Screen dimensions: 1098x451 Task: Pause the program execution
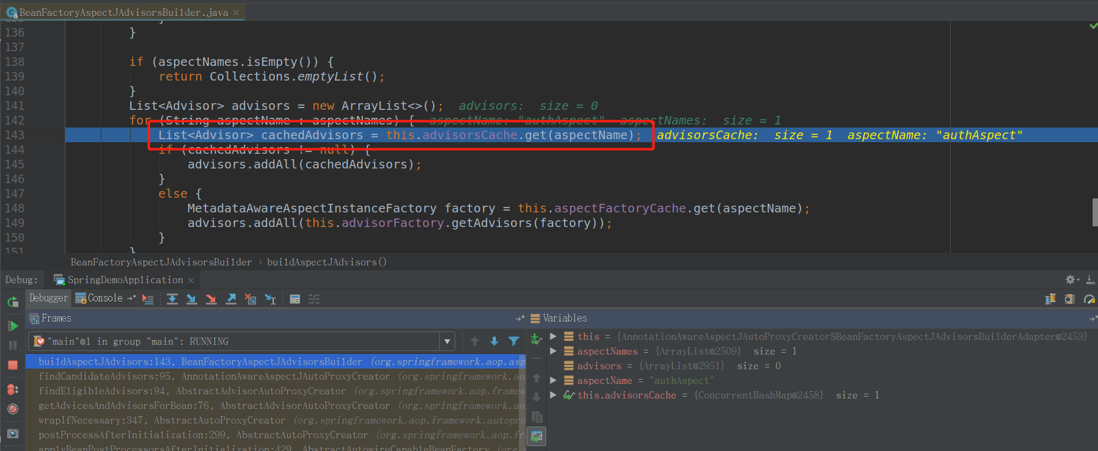tap(13, 345)
